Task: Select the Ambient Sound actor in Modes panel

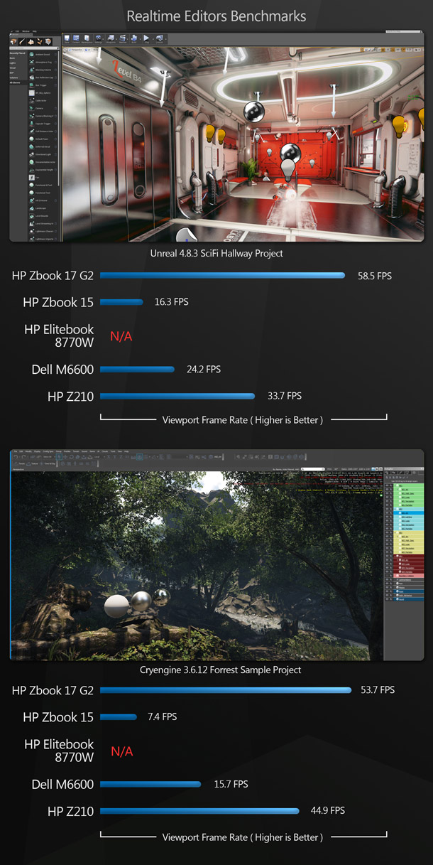Action: click(x=41, y=55)
